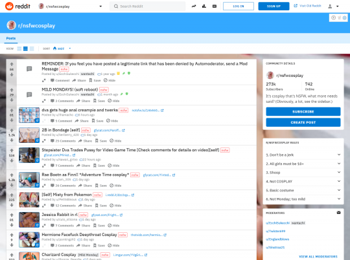
Task: Open the Popular trending arrow icon
Action: (194, 6)
